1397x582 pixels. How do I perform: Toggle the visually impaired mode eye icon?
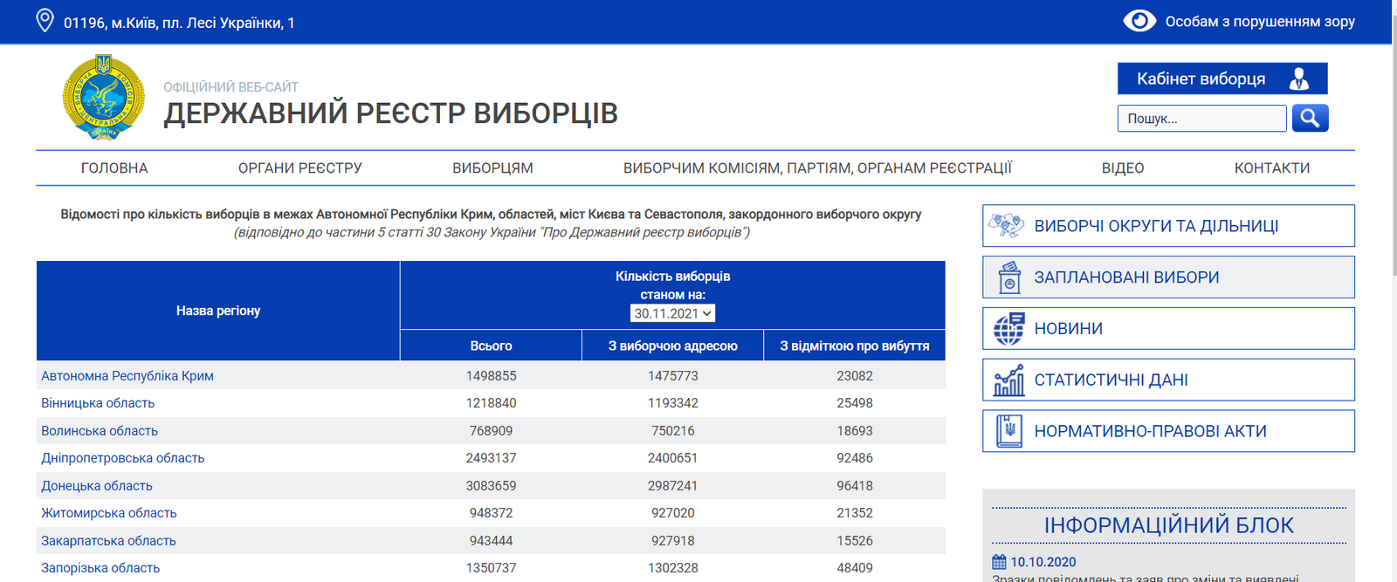tap(1139, 21)
